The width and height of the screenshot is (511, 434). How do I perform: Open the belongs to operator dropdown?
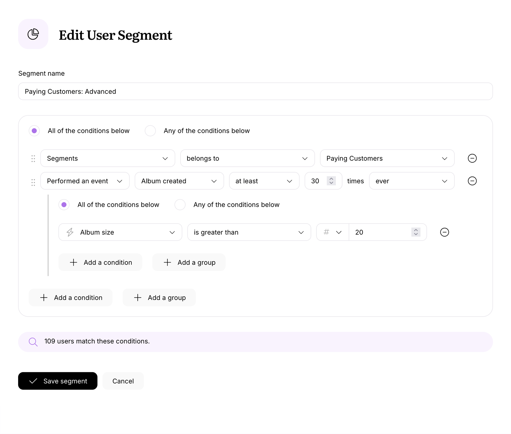[247, 158]
